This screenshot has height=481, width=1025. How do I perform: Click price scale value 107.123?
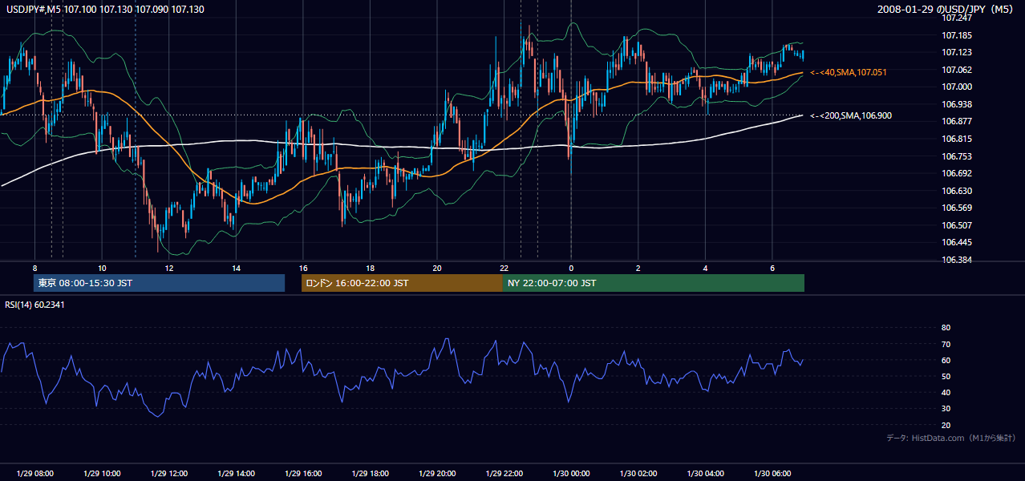tap(956, 52)
